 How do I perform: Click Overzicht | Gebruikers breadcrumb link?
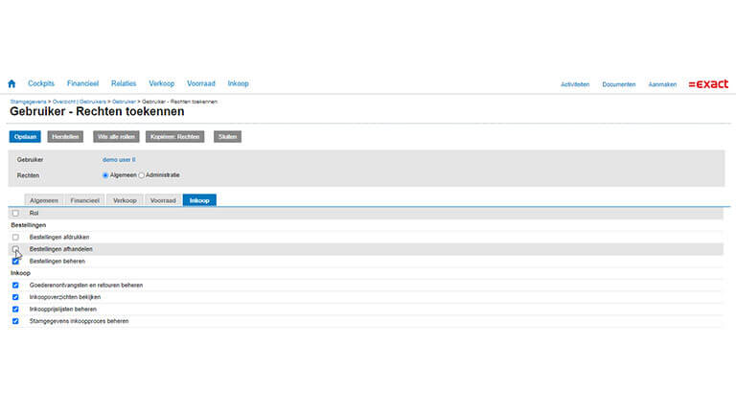[77, 101]
